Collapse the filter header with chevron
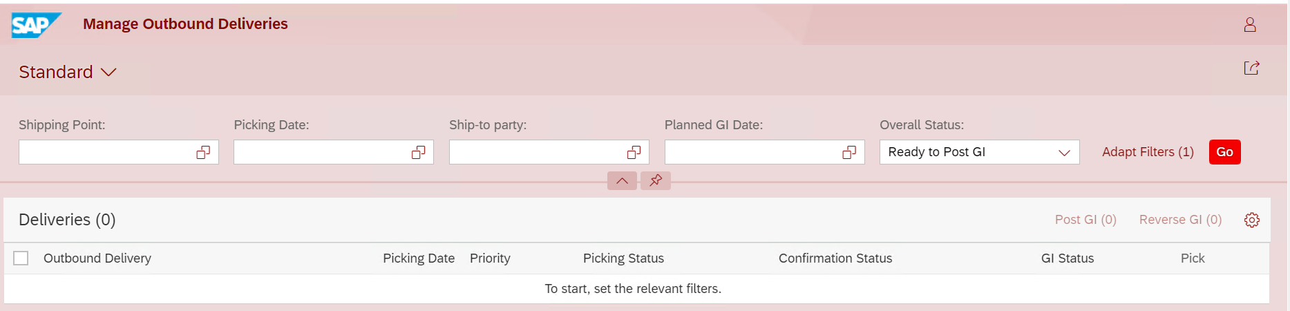Viewport: 1290px width, 311px height. coord(622,180)
